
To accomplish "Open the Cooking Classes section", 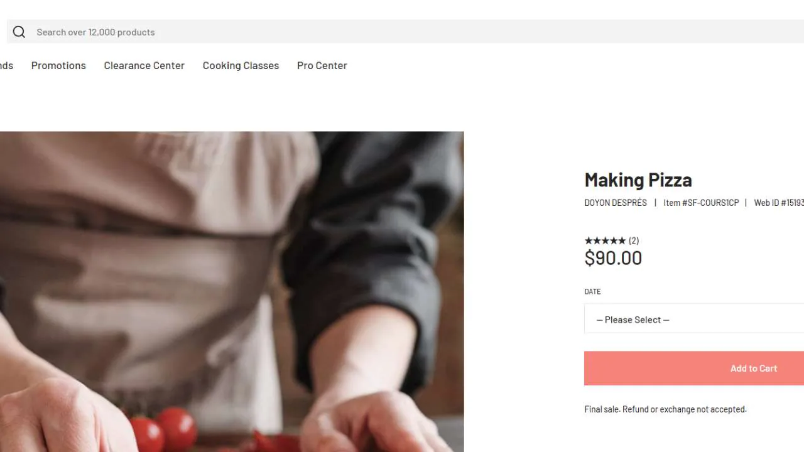I will [241, 65].
